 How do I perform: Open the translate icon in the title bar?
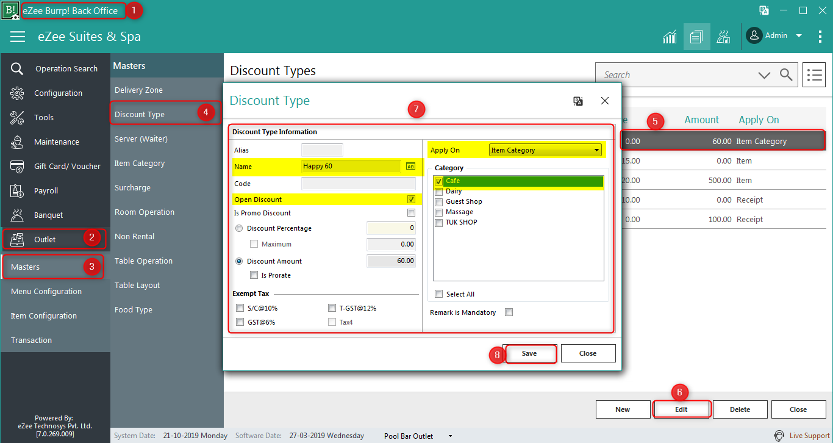point(763,10)
